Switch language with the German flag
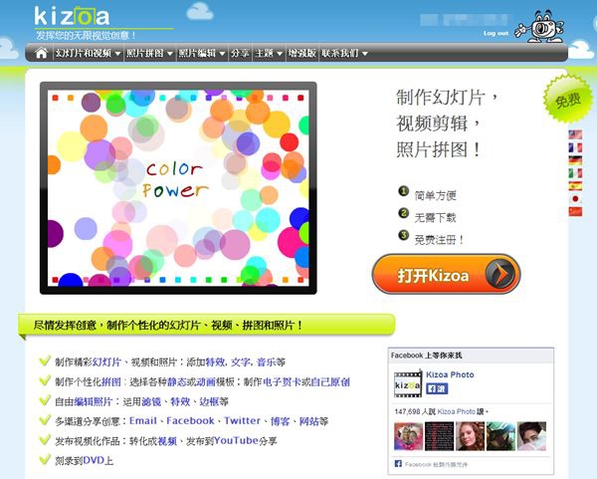Viewport: 597px width, 479px height. point(575,160)
